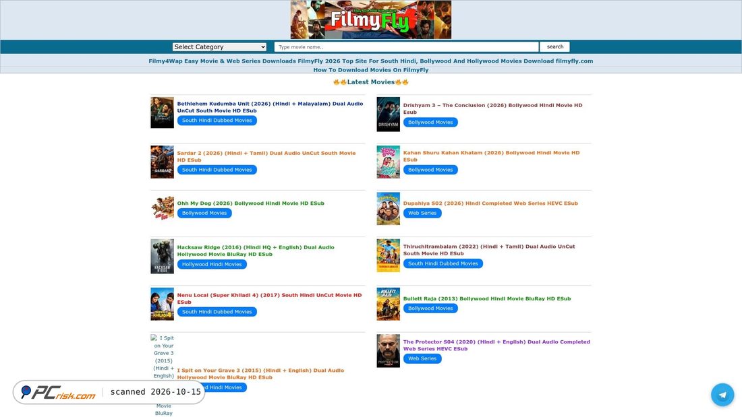Open Nenu Local (Super Khiladi 4) title link
This screenshot has width=742, height=417.
[269, 298]
